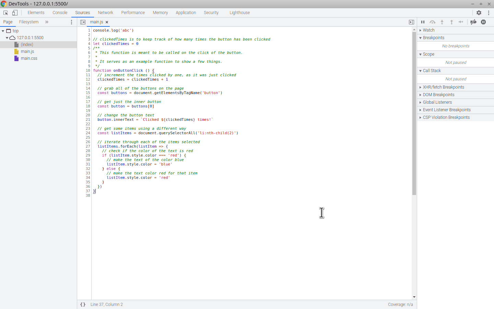Show more navigator tabs chevron
This screenshot has width=494, height=309.
pos(47,22)
